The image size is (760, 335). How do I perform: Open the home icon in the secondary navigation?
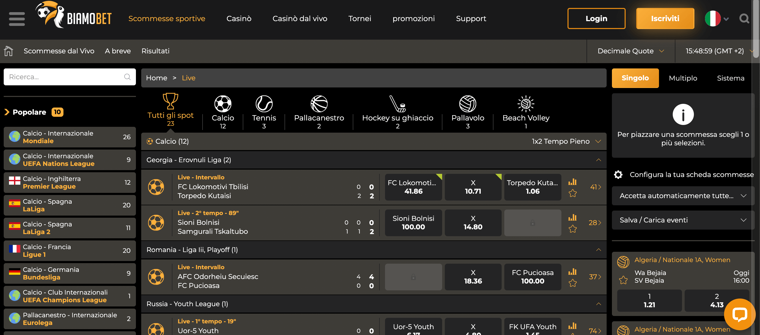click(x=8, y=51)
